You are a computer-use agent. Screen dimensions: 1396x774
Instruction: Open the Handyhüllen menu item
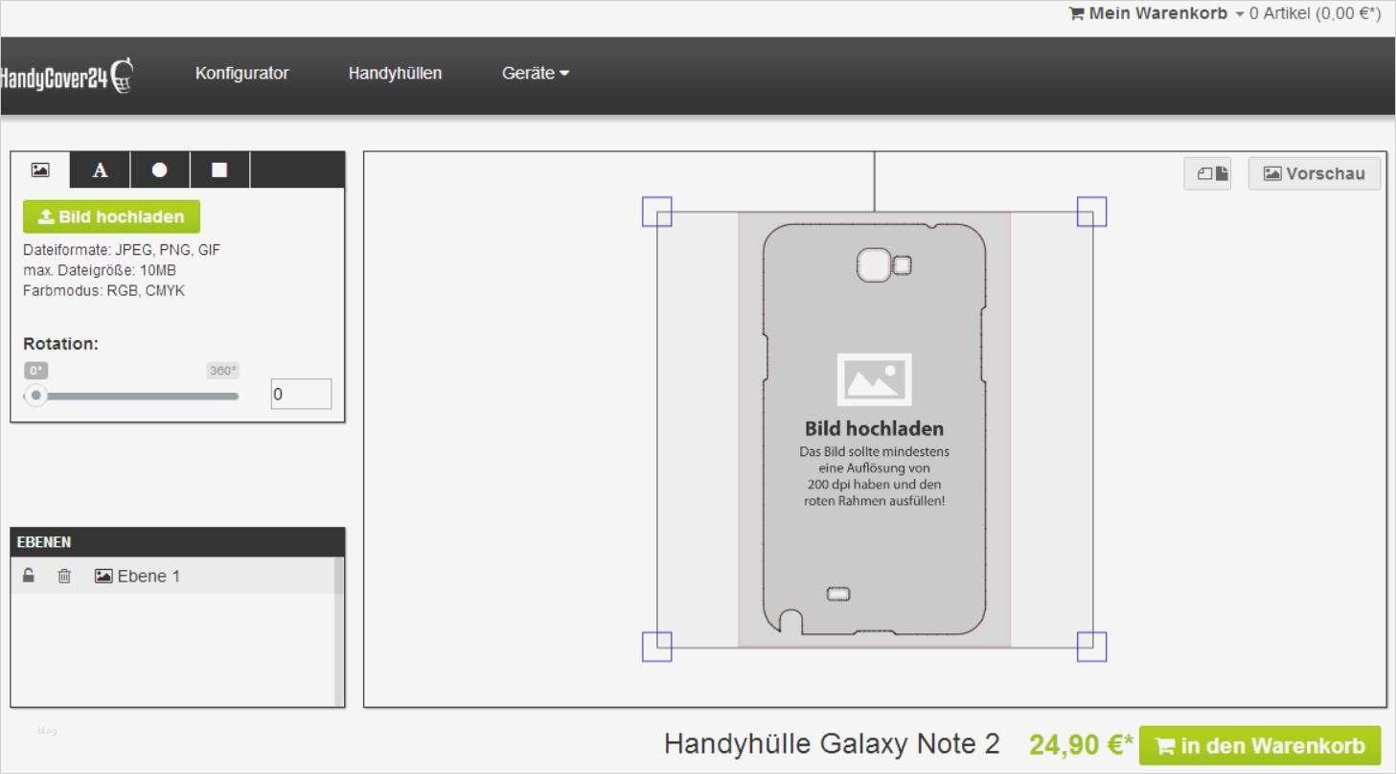[x=395, y=73]
